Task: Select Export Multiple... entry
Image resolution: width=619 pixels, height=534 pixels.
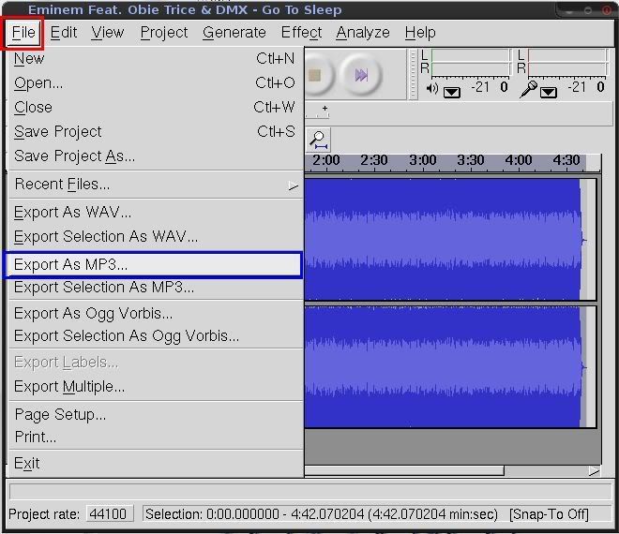Action: pos(155,387)
